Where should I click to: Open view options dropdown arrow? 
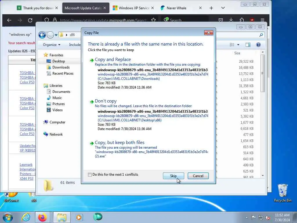[x=238, y=45]
